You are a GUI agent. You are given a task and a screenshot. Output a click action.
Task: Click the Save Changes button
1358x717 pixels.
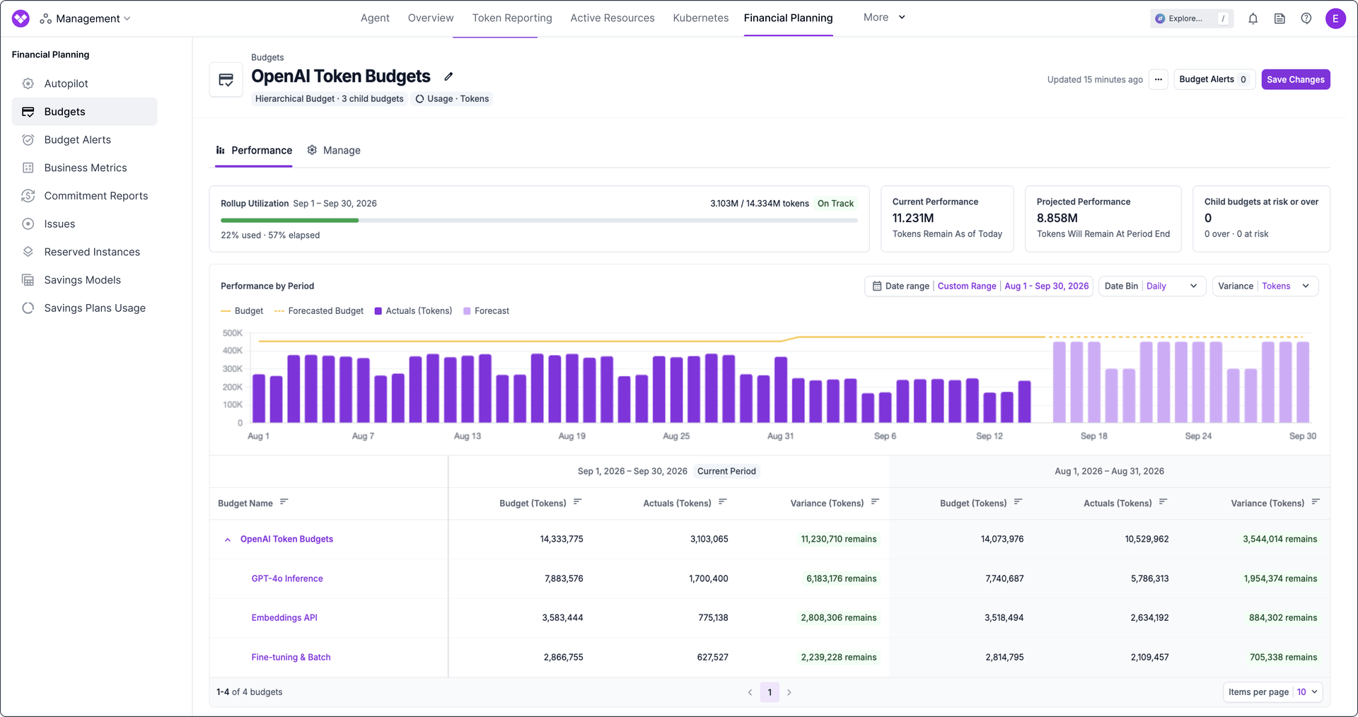coord(1296,79)
